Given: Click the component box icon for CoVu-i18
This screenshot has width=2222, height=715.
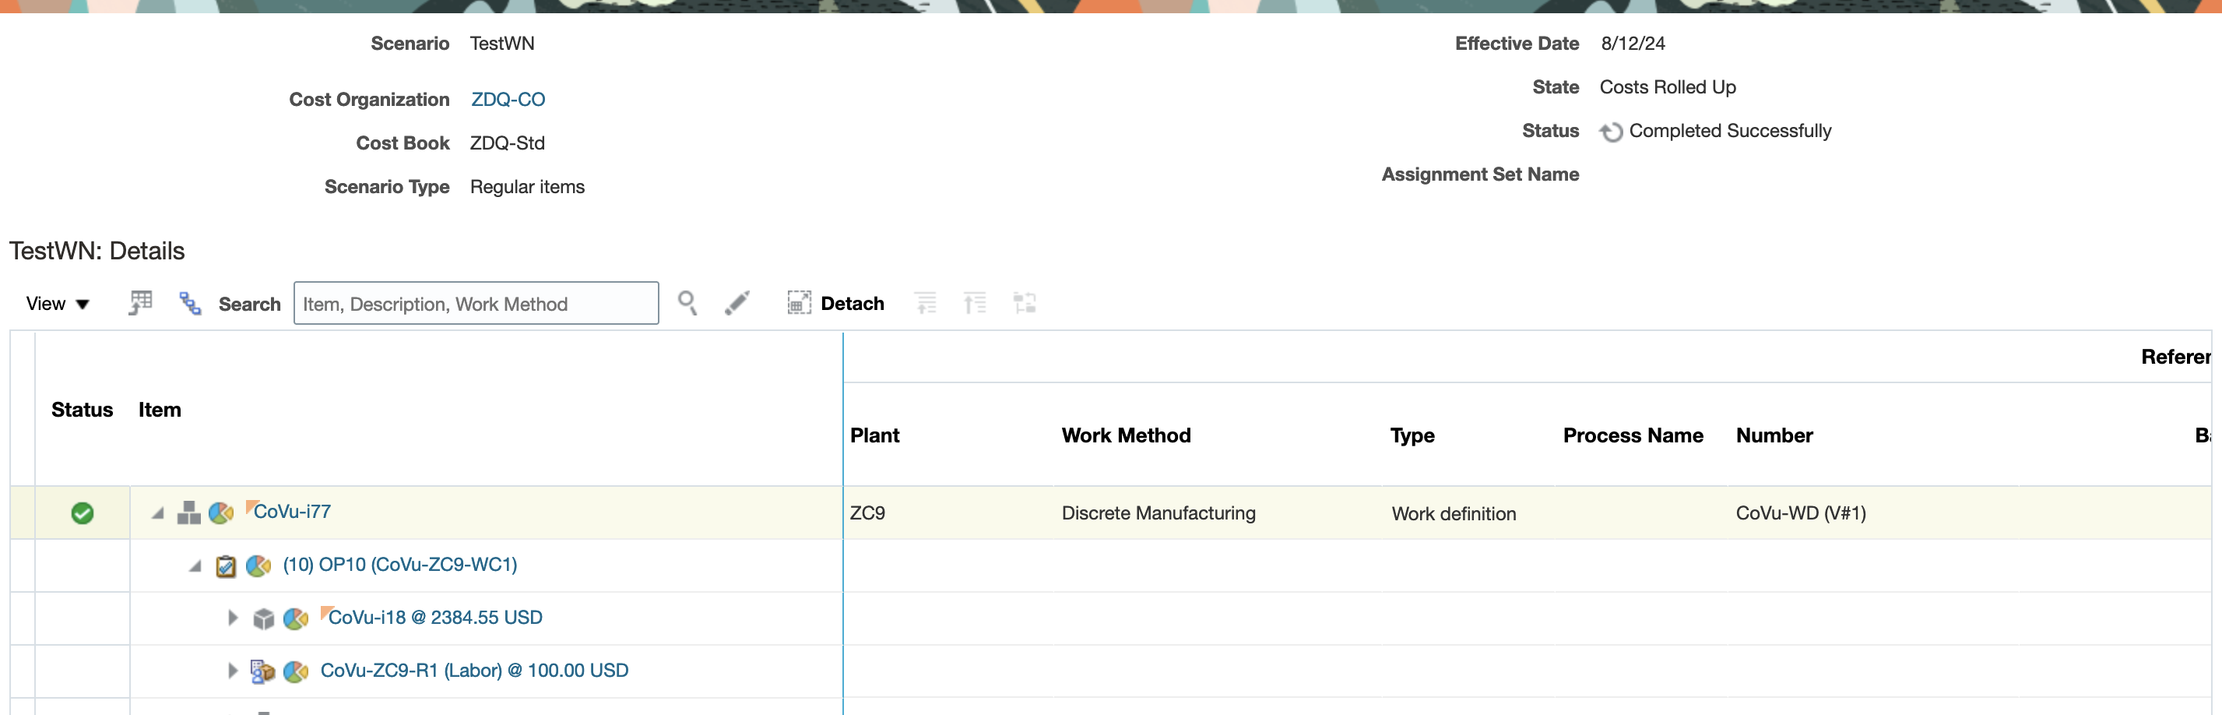Looking at the screenshot, I should click(263, 618).
